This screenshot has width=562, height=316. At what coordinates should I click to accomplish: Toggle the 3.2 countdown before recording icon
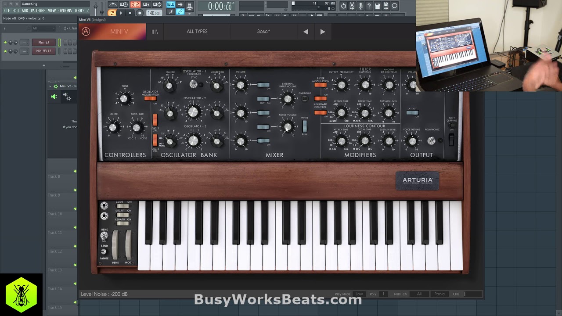135,5
